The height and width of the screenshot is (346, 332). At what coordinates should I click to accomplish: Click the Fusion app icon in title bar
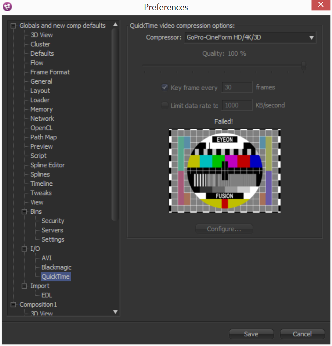[7, 7]
